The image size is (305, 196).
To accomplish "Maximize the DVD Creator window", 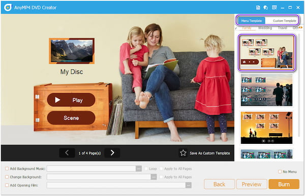I will pyautogui.click(x=290, y=8).
